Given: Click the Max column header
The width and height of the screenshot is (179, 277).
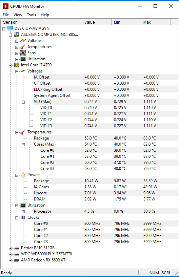Looking at the screenshot, I should pyautogui.click(x=156, y=22).
